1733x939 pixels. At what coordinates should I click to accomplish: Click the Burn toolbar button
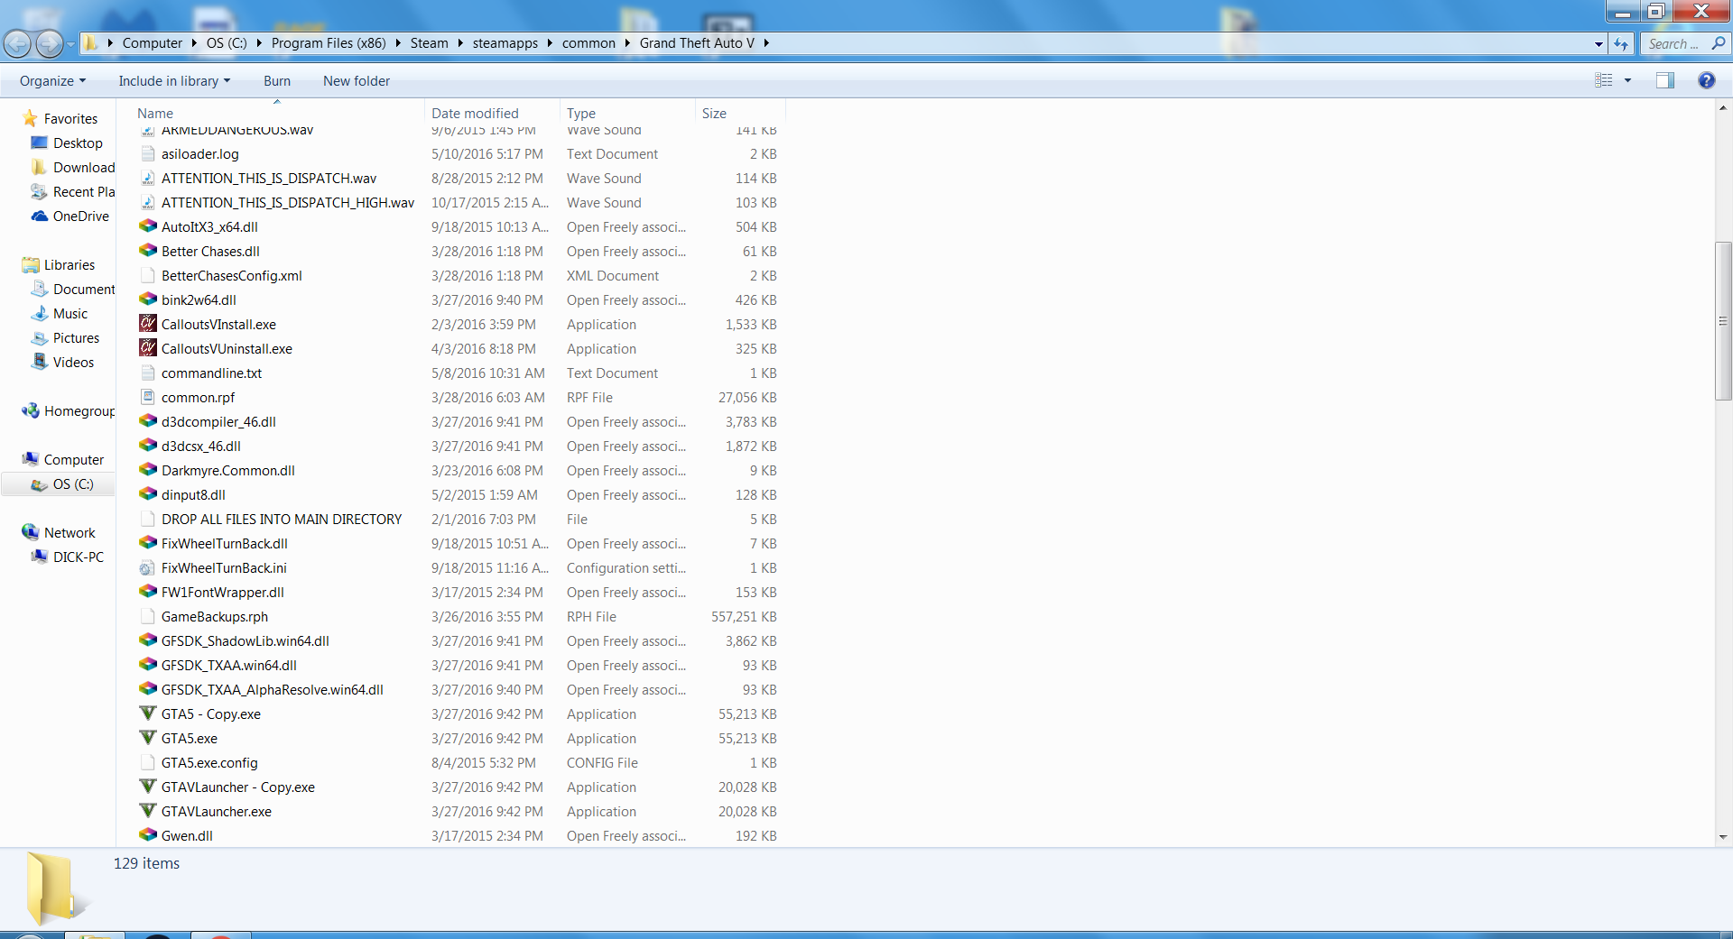[x=277, y=81]
